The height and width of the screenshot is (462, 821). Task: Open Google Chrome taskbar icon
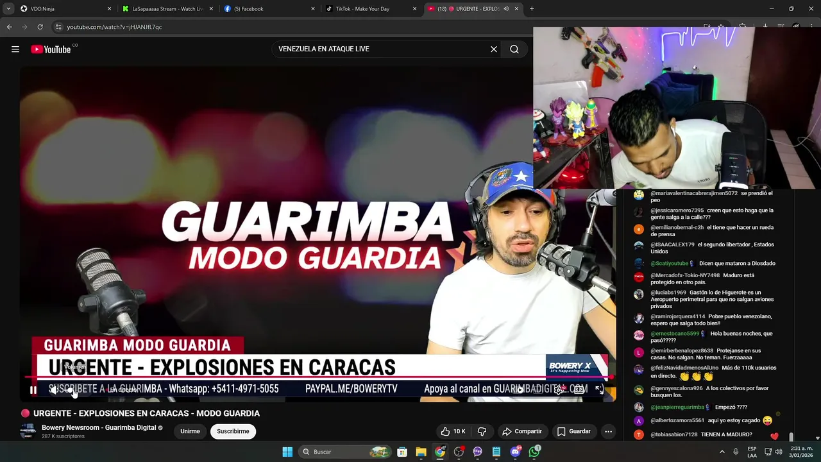440,452
